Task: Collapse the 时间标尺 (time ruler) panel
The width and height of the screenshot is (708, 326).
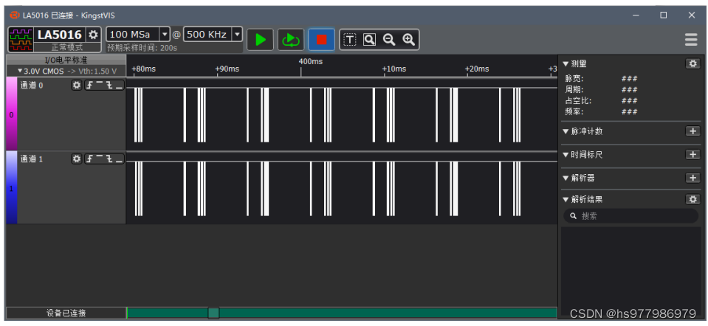Action: coord(566,155)
